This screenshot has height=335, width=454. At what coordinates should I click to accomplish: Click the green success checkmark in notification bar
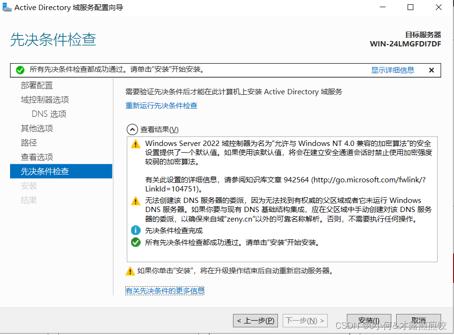(x=20, y=70)
